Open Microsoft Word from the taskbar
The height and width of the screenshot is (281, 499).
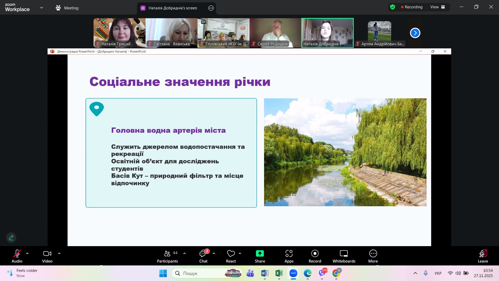265,273
